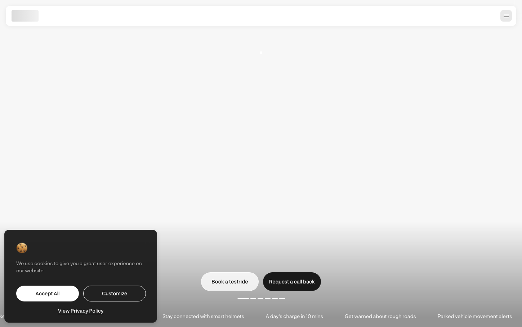Click the small white dot in hero area
Screen dimensions: 522x327
[261, 53]
